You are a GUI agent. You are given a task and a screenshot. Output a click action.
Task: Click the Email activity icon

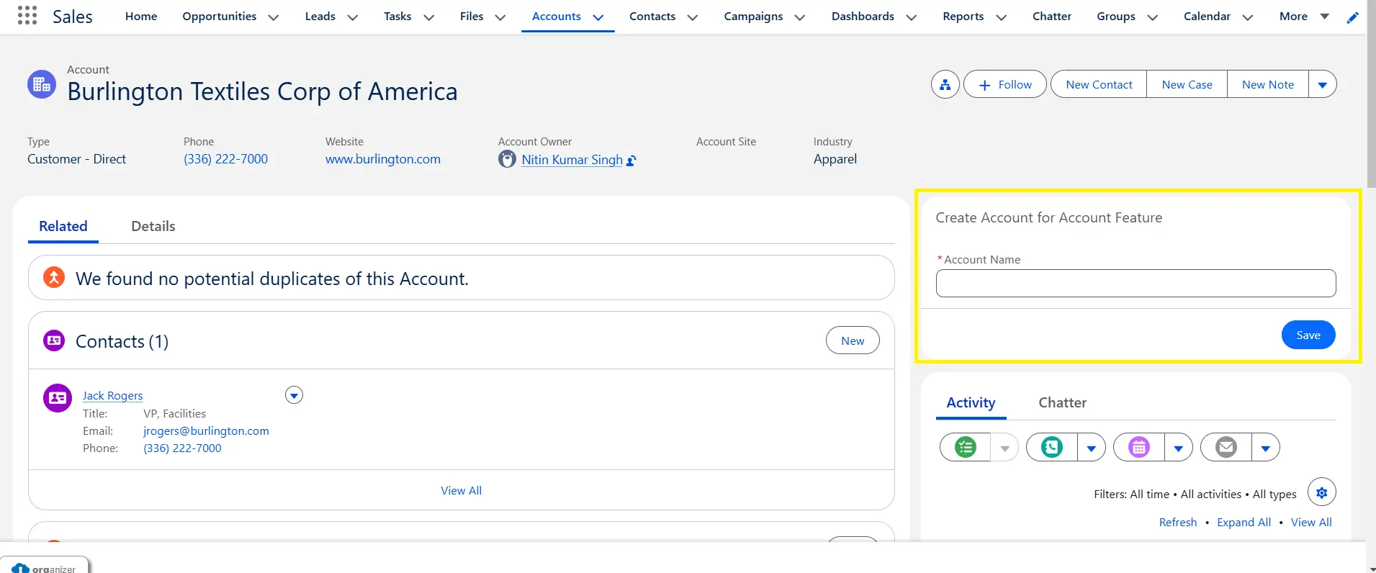point(1226,447)
